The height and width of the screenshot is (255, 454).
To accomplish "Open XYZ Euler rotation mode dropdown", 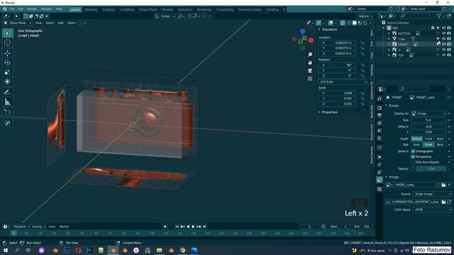I will click(343, 82).
